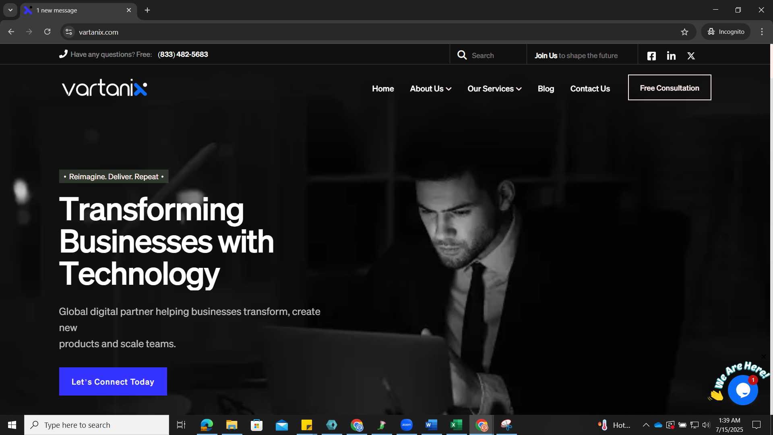Close the '1 new message' tab
This screenshot has height=435, width=773.
pyautogui.click(x=129, y=10)
